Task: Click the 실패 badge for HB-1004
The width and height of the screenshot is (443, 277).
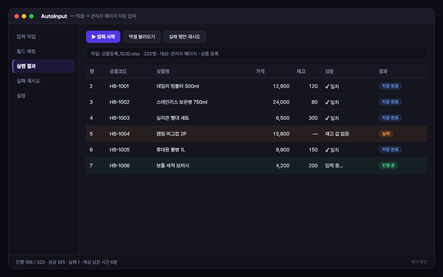Action: click(386, 134)
